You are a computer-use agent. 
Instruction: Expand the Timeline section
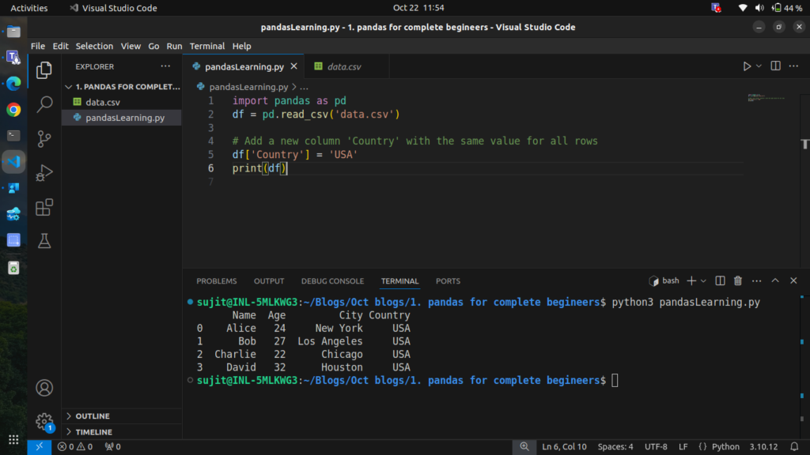93,432
